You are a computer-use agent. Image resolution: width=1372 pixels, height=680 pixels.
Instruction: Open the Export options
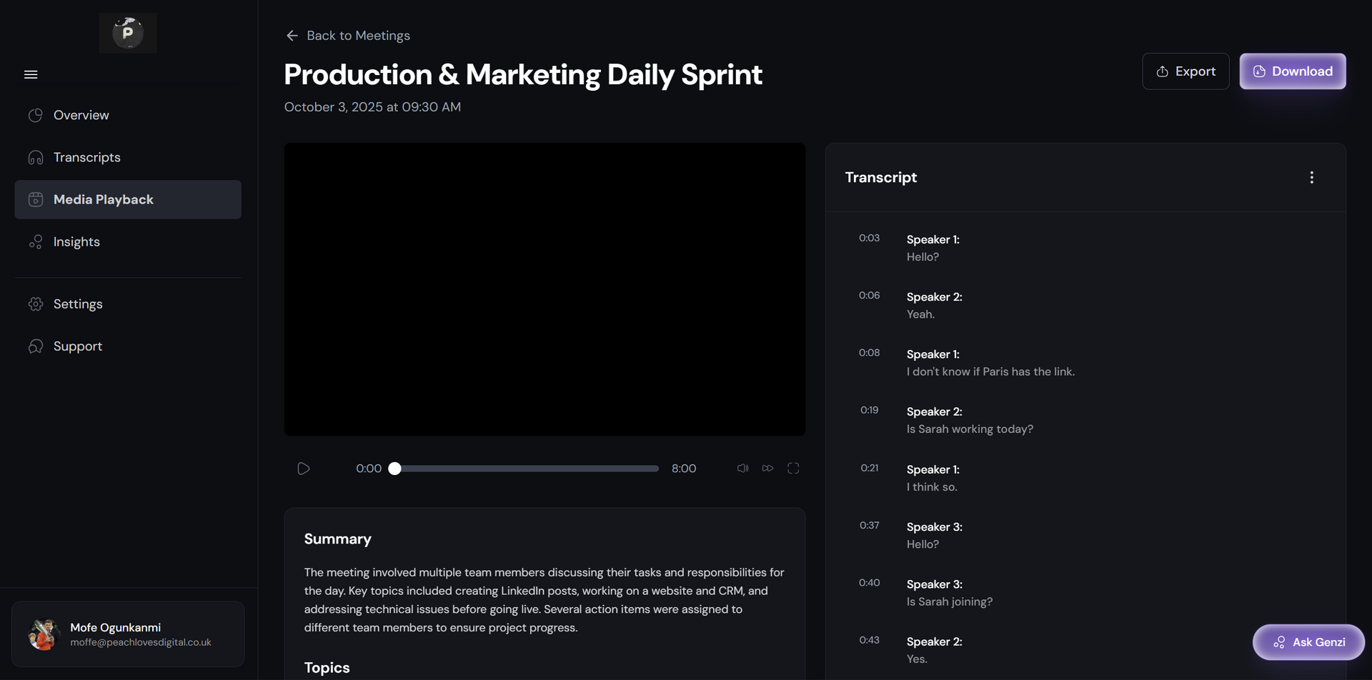tap(1185, 71)
